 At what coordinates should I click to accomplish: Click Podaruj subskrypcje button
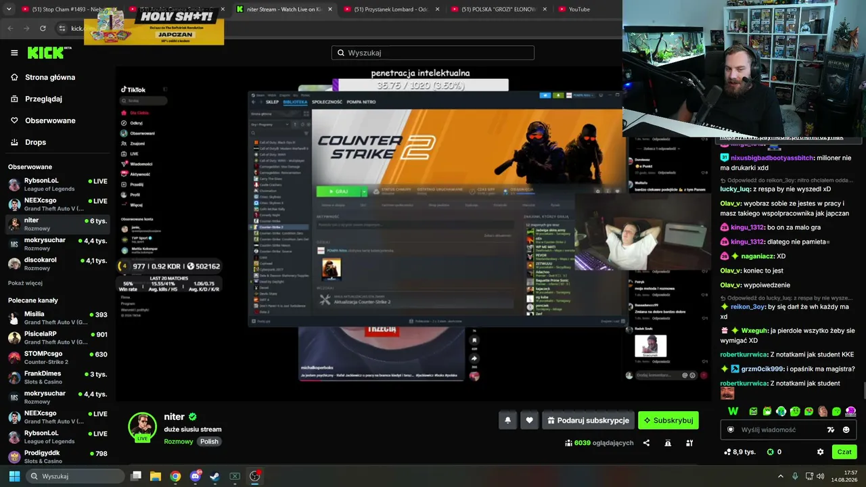pyautogui.click(x=588, y=420)
